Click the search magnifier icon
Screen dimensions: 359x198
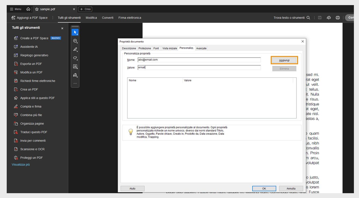308,18
